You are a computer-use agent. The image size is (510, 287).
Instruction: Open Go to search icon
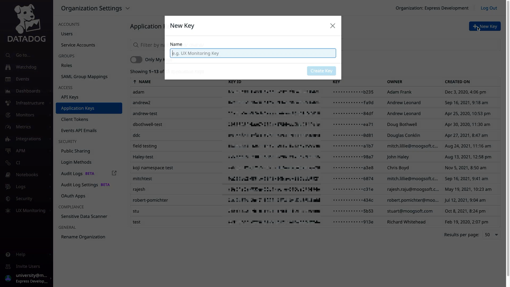(x=8, y=55)
